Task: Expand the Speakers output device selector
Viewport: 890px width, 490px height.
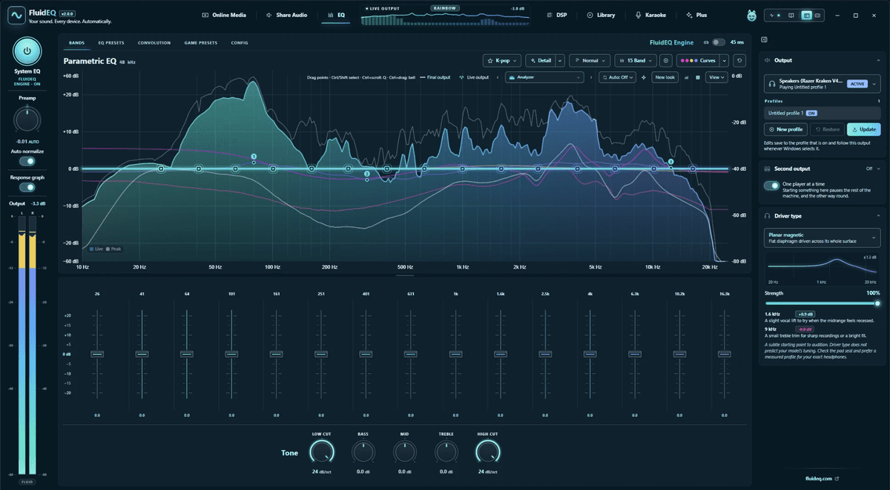Action: (823, 84)
